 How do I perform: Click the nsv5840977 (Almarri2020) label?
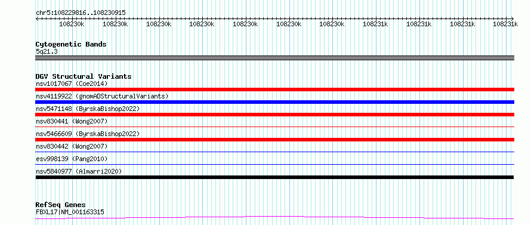[x=79, y=171]
